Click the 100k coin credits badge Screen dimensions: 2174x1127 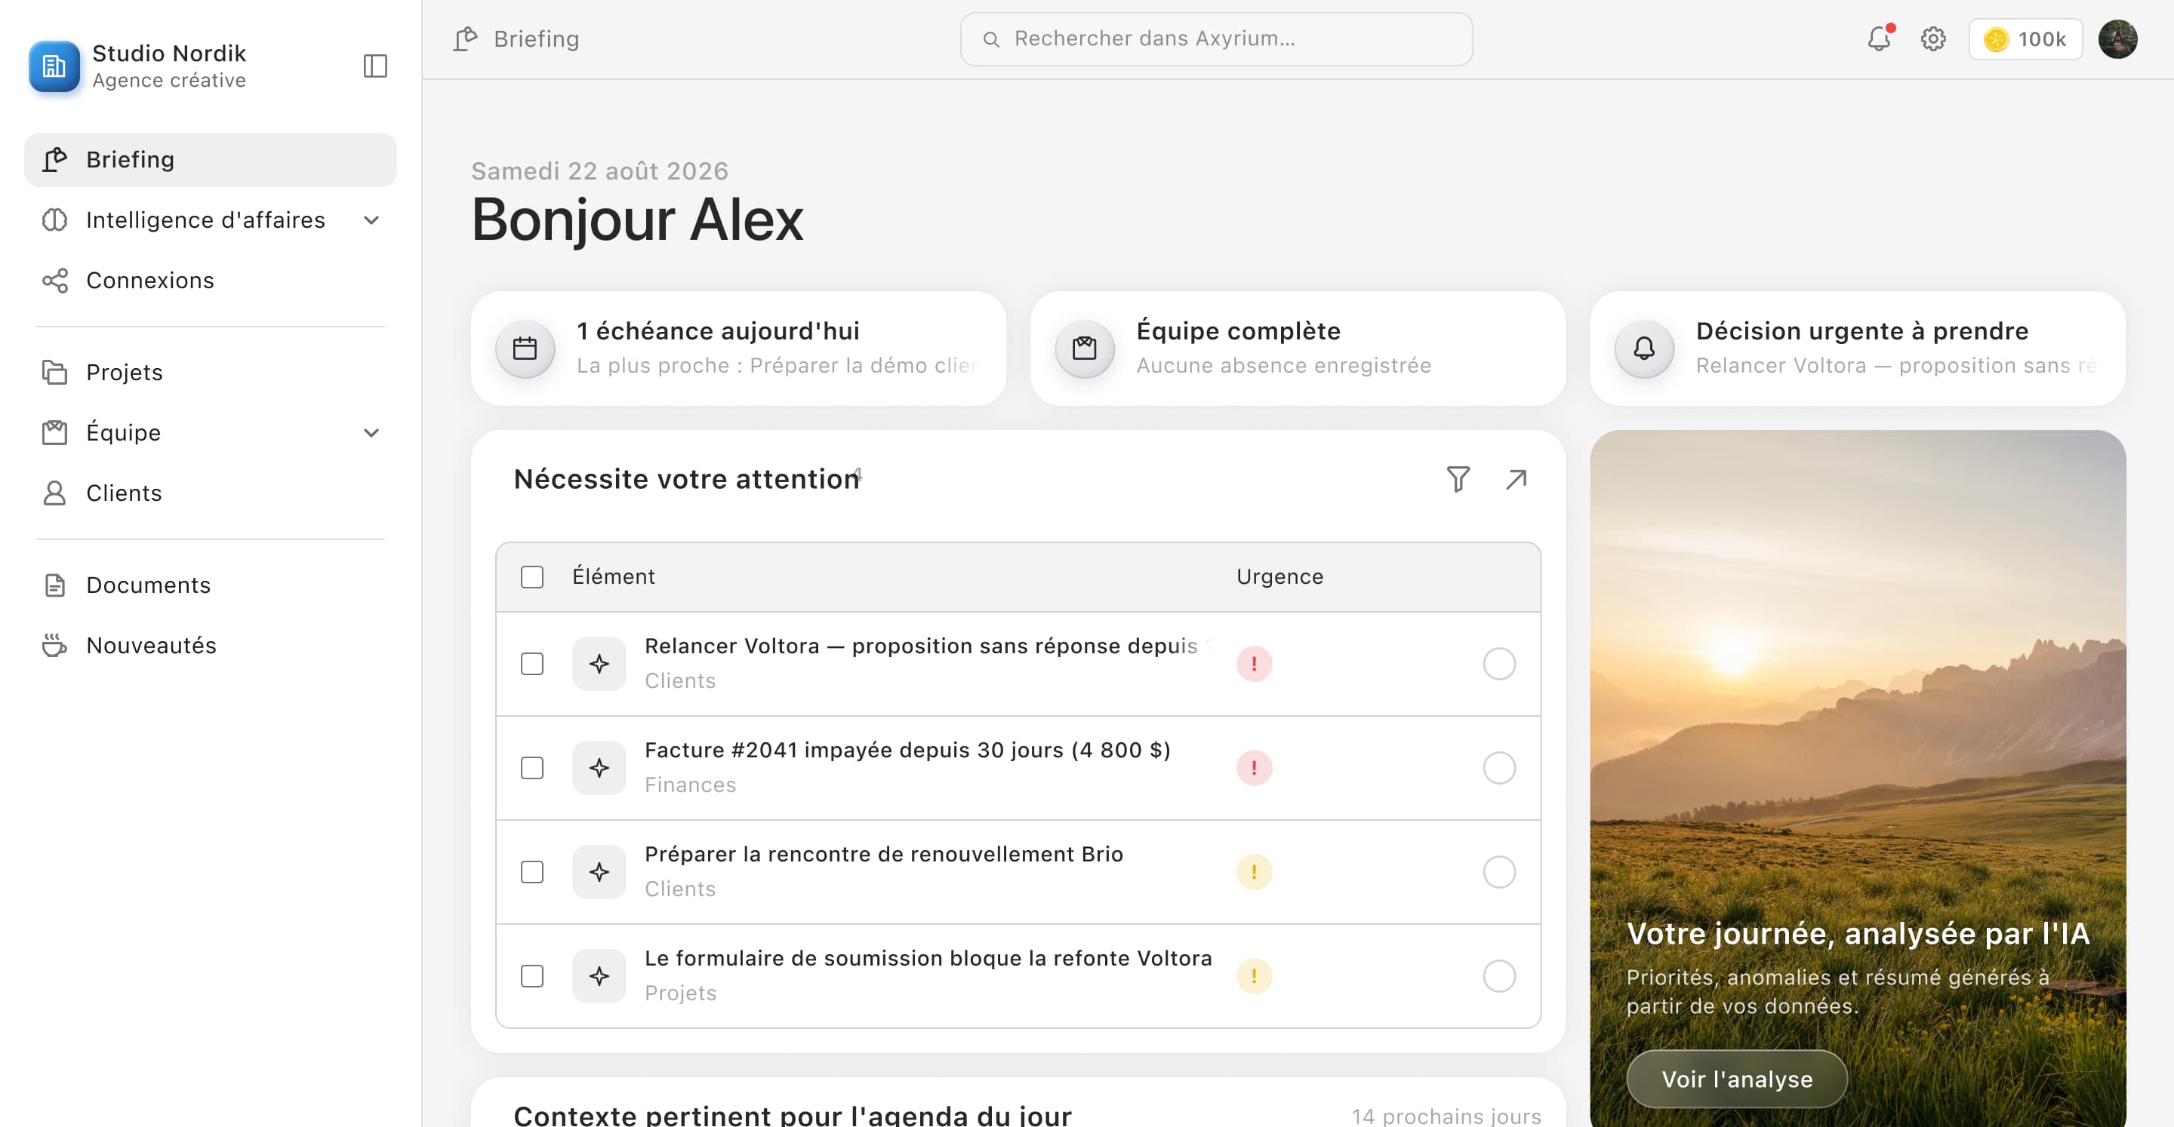click(2025, 38)
